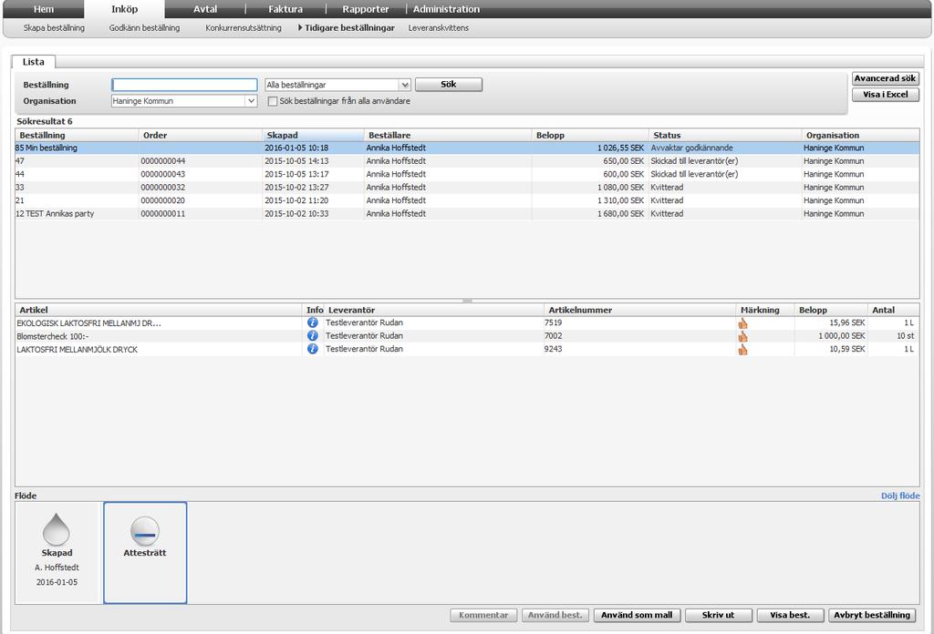Select the Lista tab
934x634 pixels.
34,62
